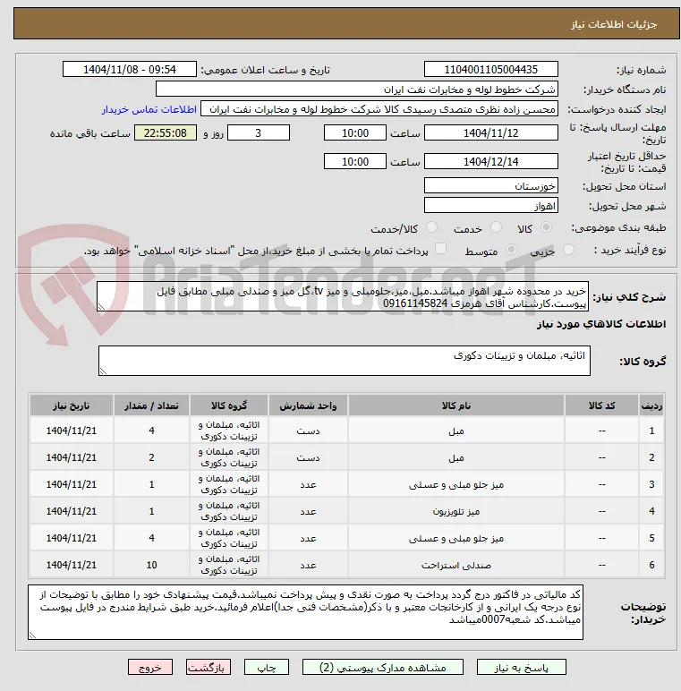Click میز تلویزیون item name
The image size is (681, 691).
455,512
